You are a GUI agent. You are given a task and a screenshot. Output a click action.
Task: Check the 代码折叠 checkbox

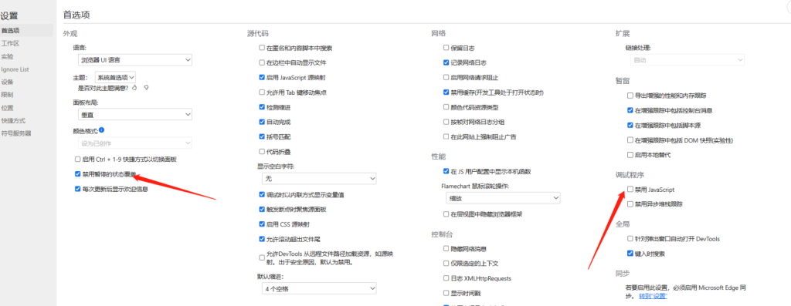click(x=262, y=151)
